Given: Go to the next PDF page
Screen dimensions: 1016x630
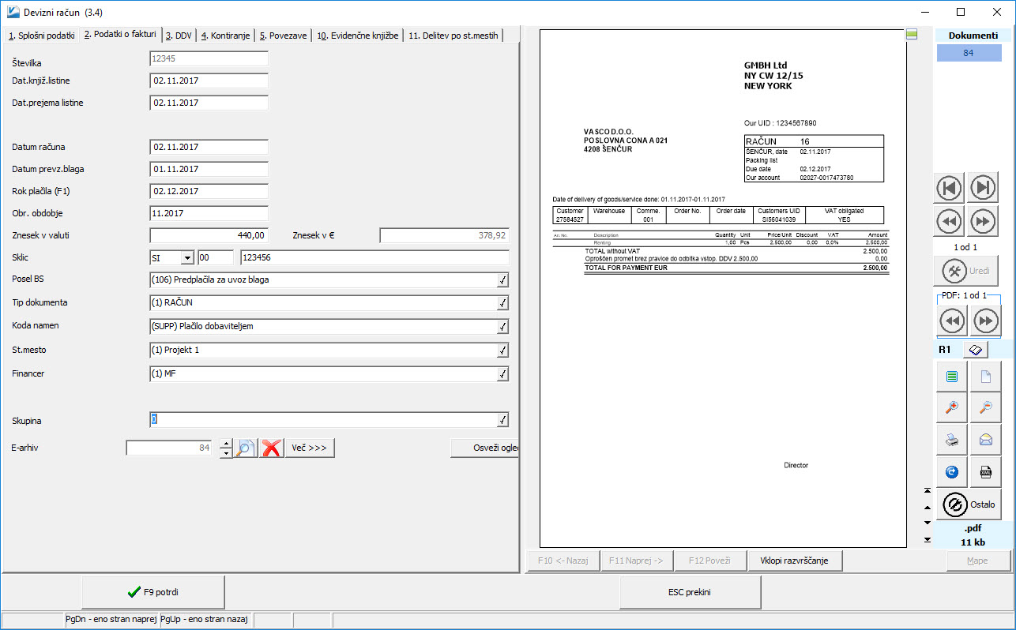Looking at the screenshot, I should coord(985,321).
